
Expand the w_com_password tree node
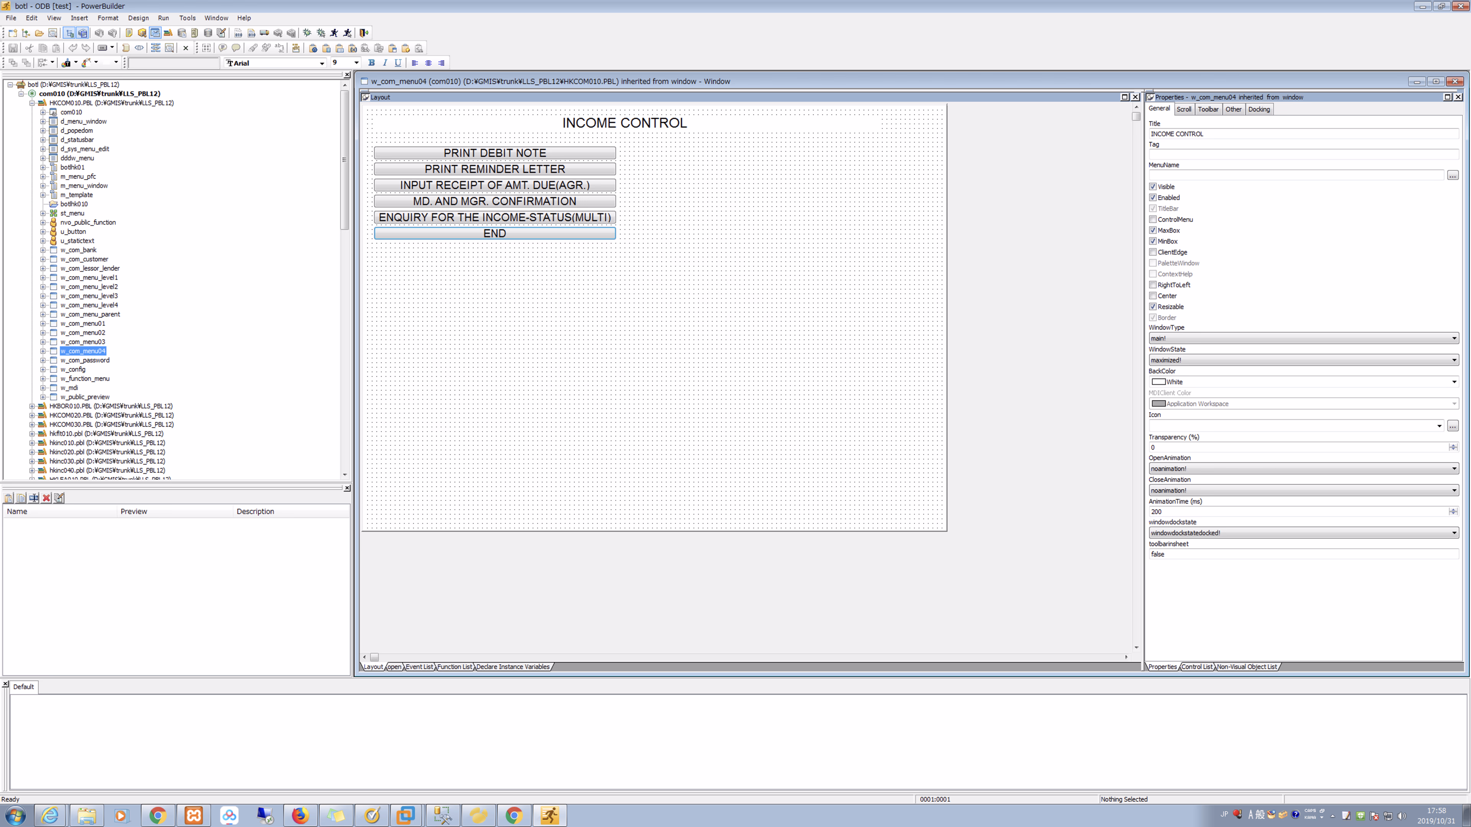pos(43,360)
